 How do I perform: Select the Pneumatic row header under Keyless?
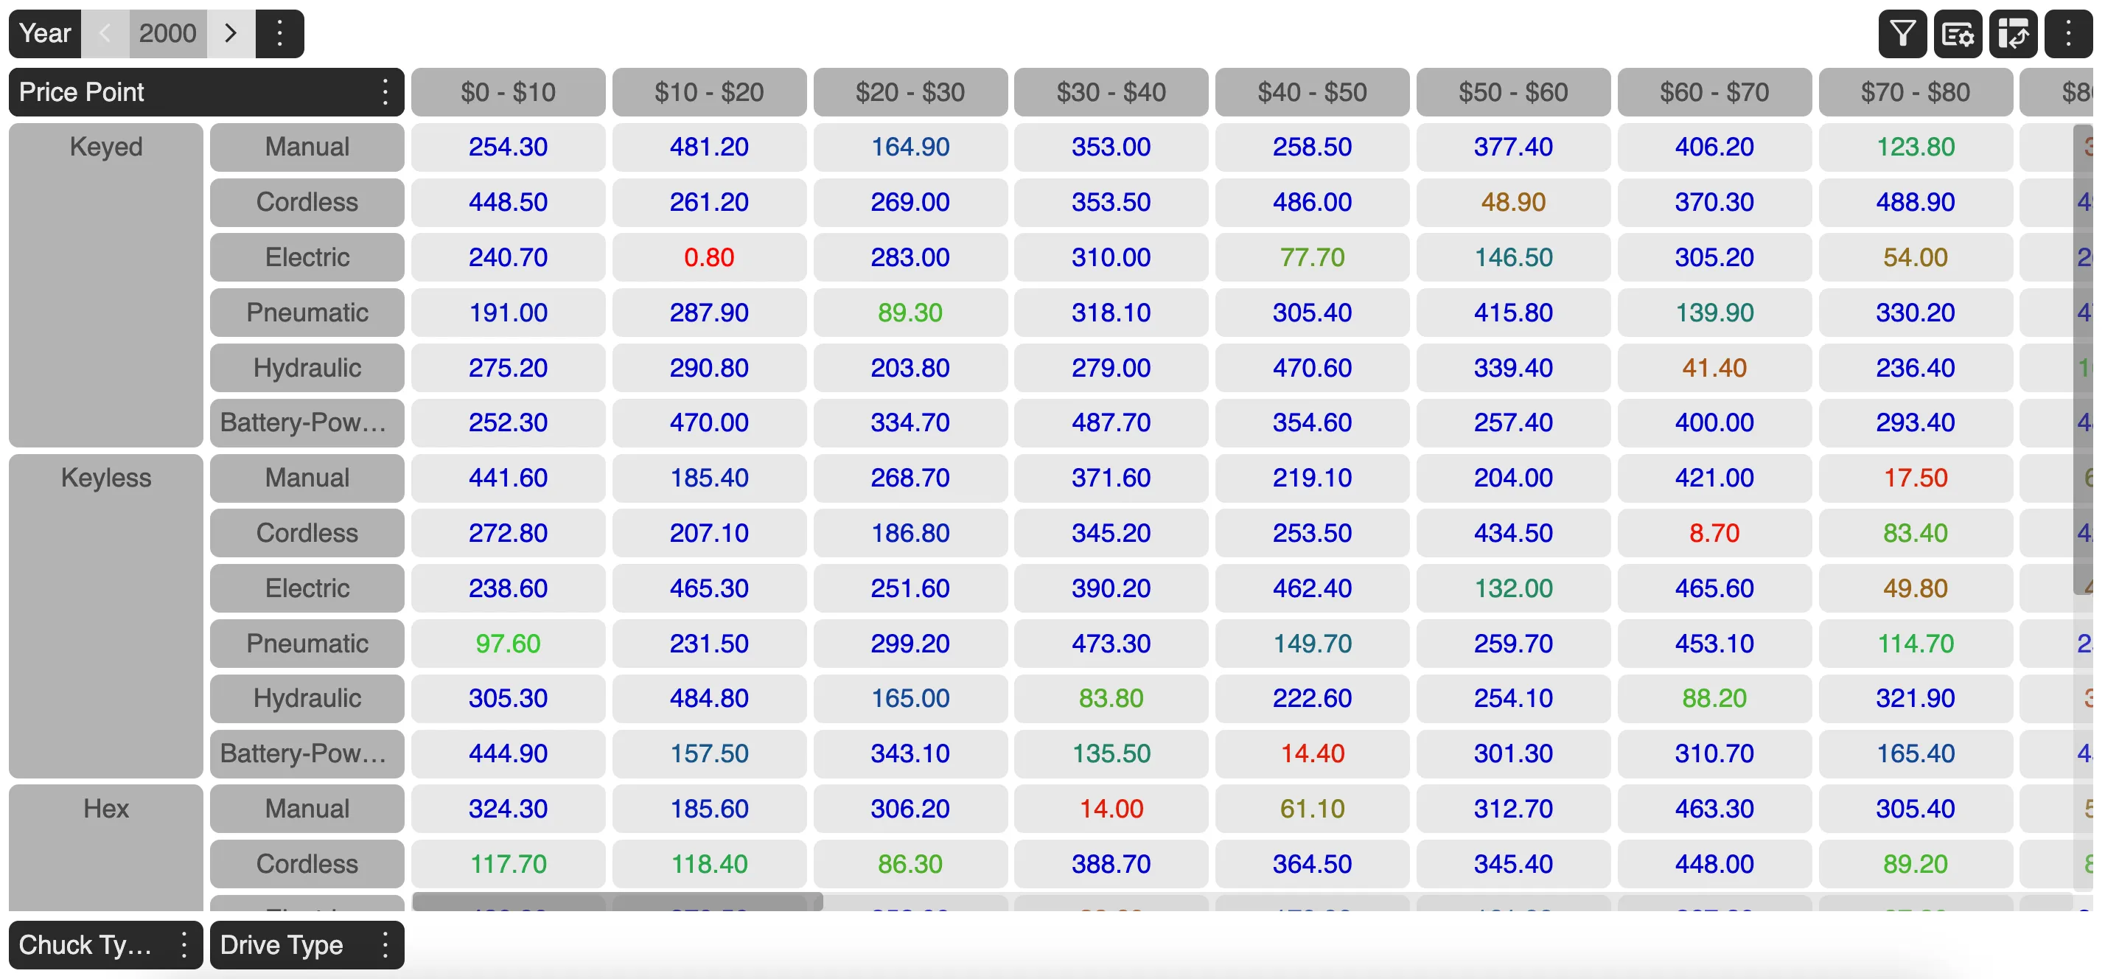click(x=307, y=643)
